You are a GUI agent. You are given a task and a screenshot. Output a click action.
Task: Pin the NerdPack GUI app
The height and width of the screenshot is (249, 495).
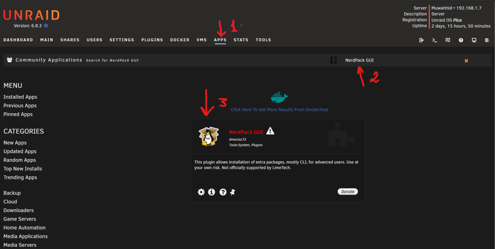[233, 192]
